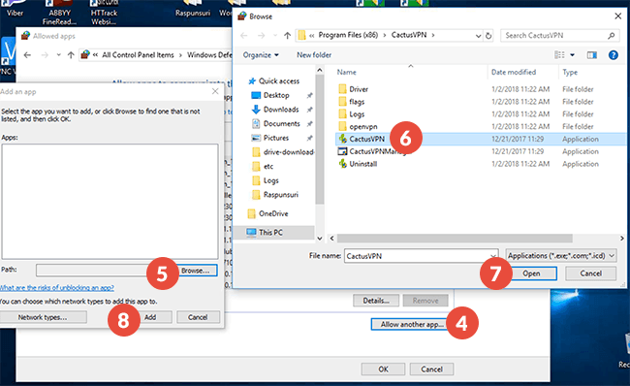Open Viber desktop shortcut
630x386 pixels.
pos(15,9)
